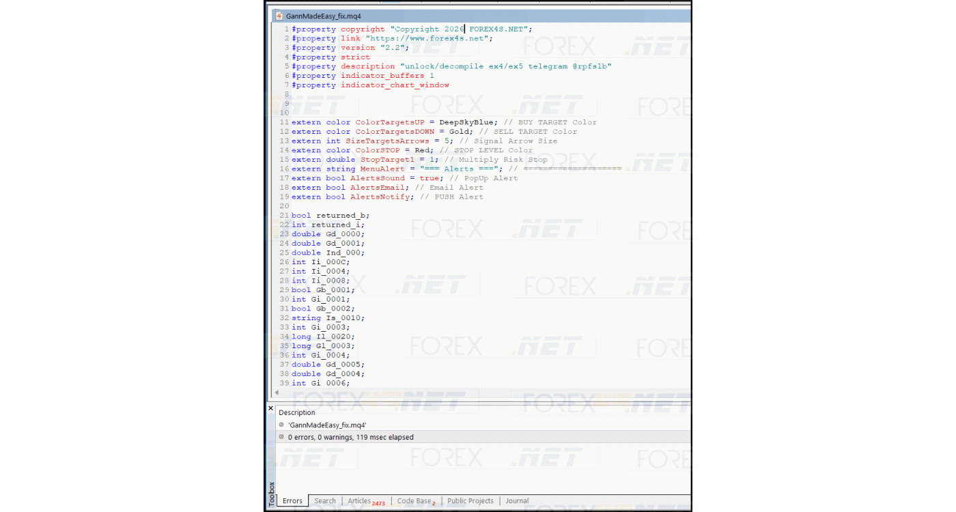Click the mq4 file icon in title bar
This screenshot has height=512, width=956.
point(279,16)
